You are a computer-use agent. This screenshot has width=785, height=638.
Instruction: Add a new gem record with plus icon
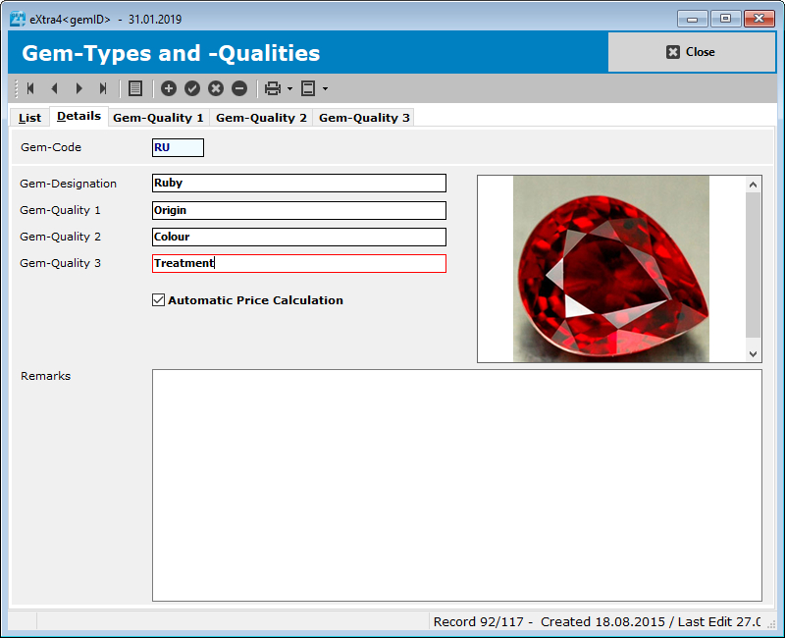click(x=169, y=88)
